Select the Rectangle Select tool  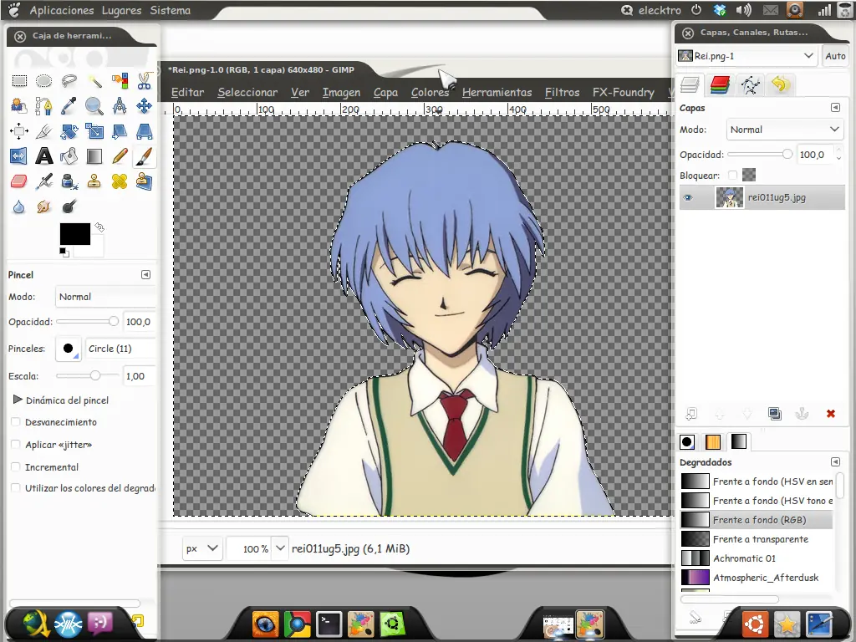tap(19, 81)
